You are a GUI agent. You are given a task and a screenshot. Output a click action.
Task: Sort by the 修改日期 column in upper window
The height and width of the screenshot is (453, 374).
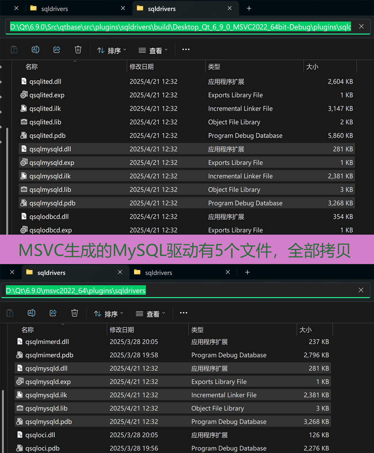142,66
